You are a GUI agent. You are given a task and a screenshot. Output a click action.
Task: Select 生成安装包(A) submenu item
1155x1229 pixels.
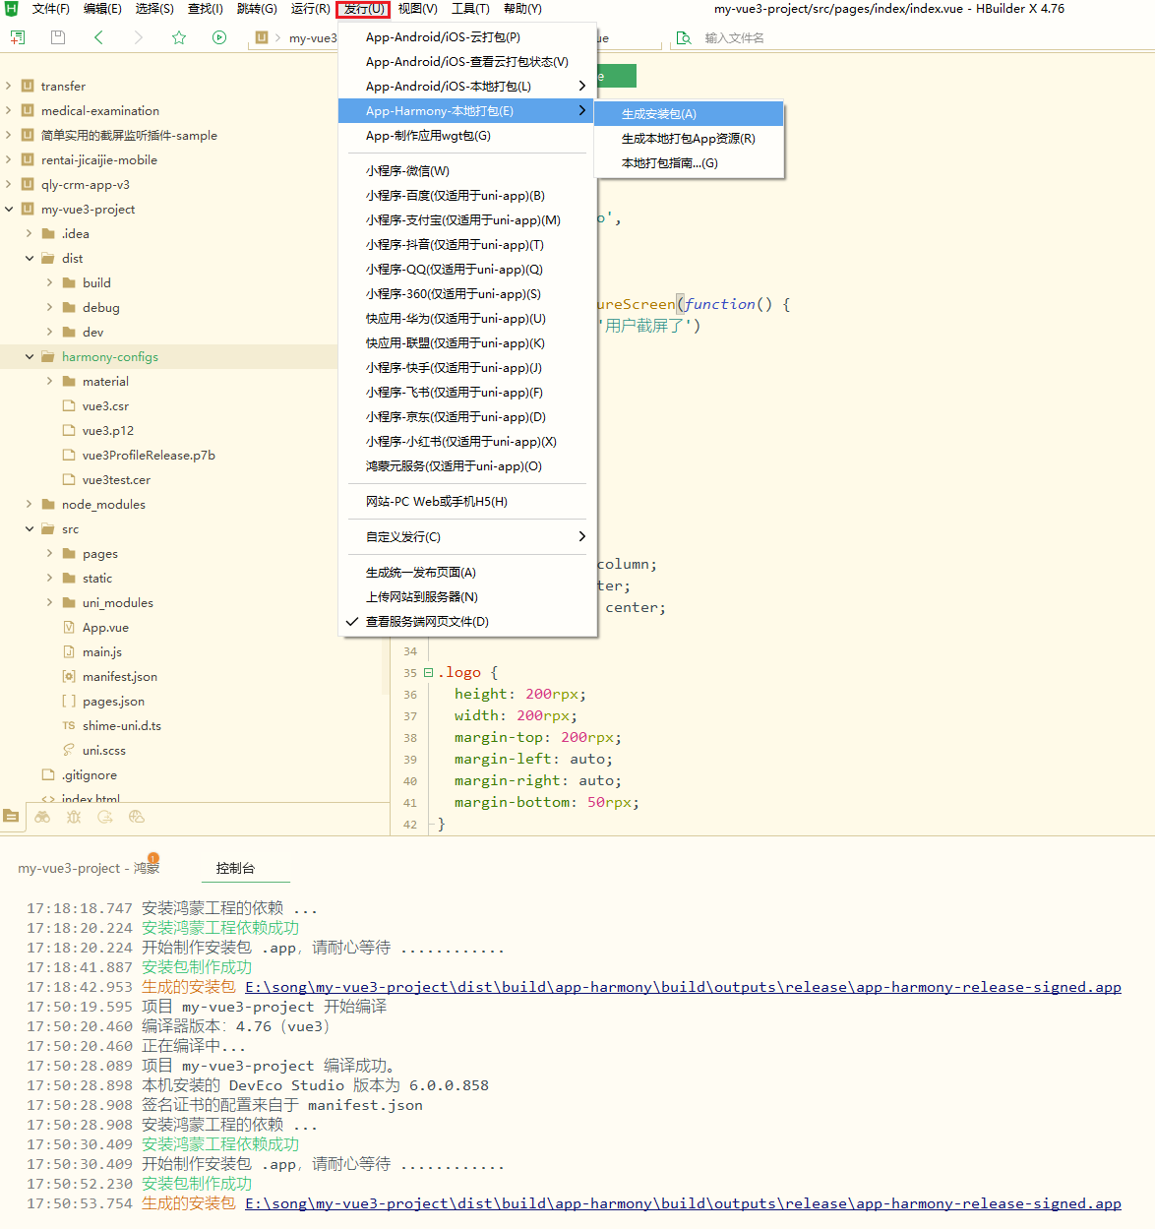coord(689,114)
